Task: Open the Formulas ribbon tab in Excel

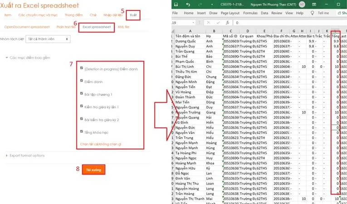Action: (250, 13)
